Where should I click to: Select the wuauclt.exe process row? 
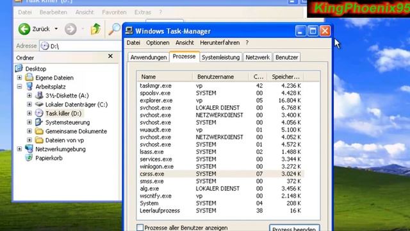pos(220,130)
